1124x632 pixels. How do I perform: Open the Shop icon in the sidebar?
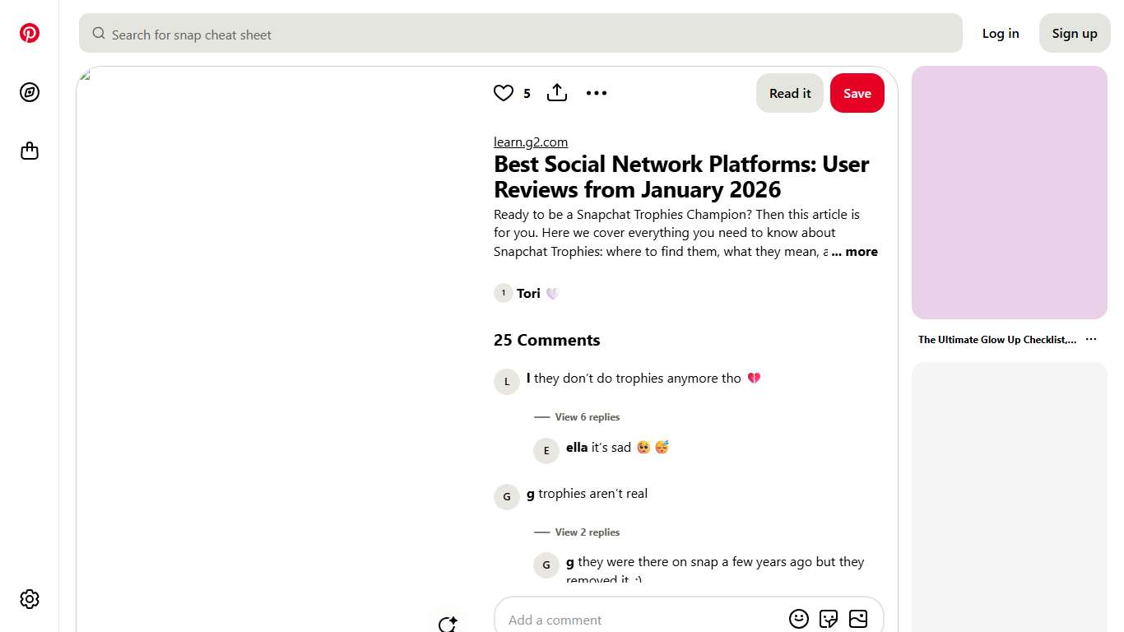coord(30,151)
